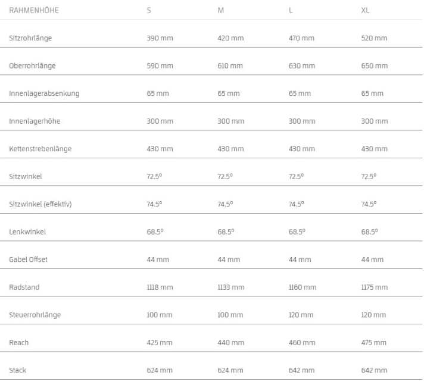Select the 1160 mm Radstand value
Screen dimensions: 424x391
[x=303, y=287]
